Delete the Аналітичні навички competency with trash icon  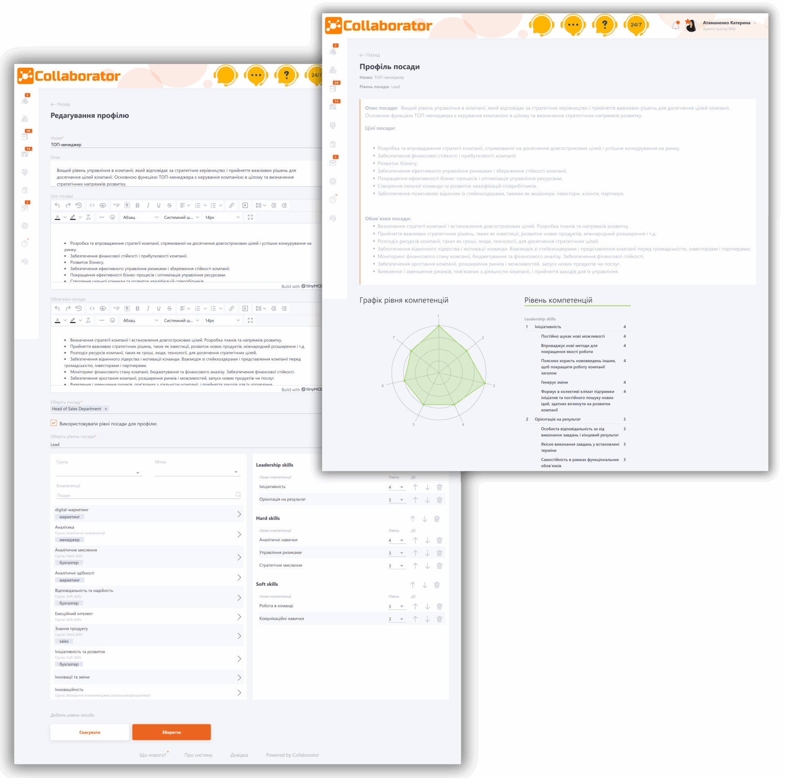pyautogui.click(x=440, y=540)
